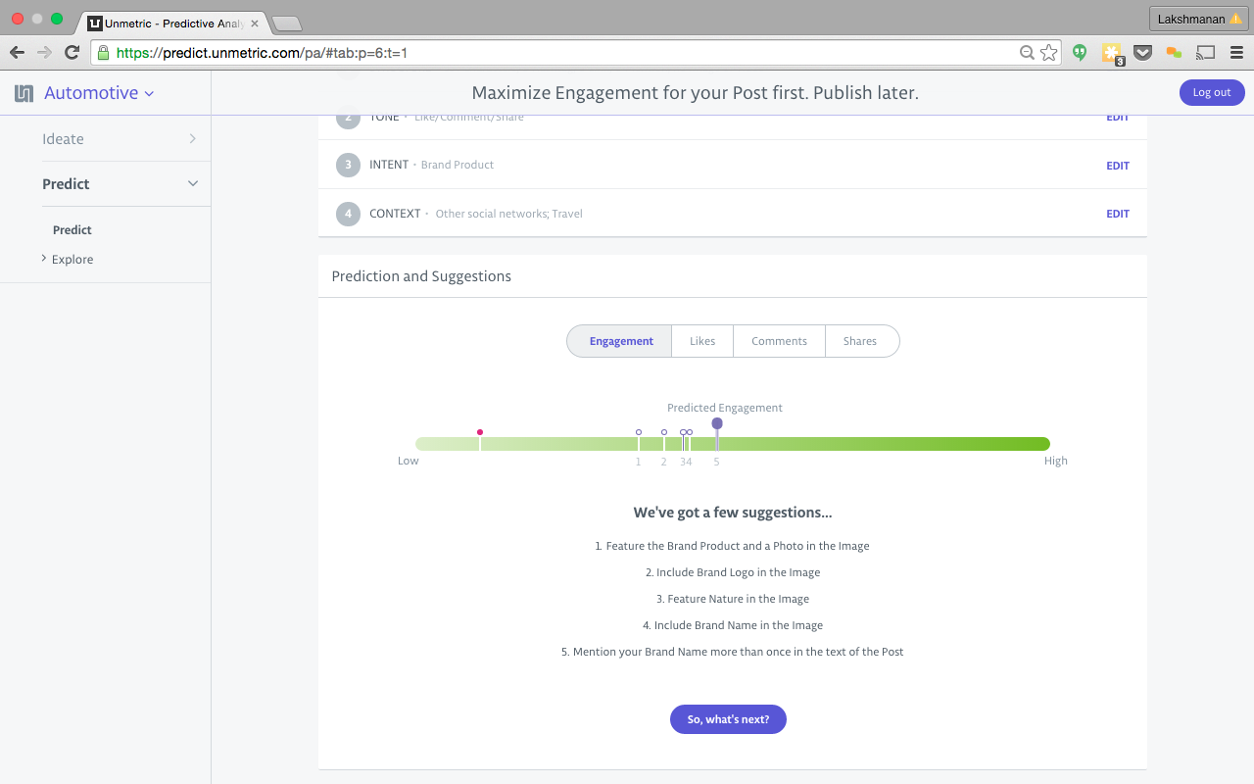Click the Predicted Engagement slider marker
This screenshot has width=1254, height=784.
[x=717, y=425]
